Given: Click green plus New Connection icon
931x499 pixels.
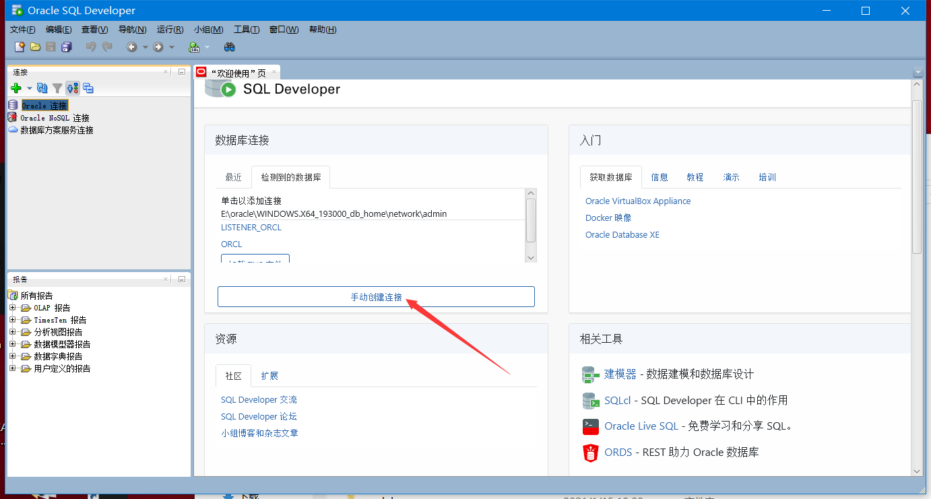Looking at the screenshot, I should point(16,88).
